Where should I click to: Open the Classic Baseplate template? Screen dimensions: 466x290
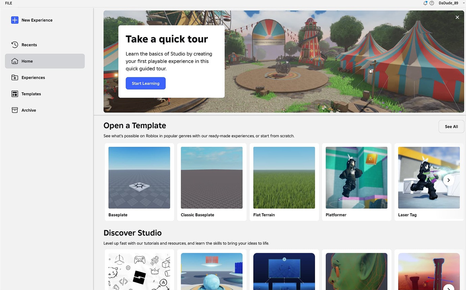(211, 177)
